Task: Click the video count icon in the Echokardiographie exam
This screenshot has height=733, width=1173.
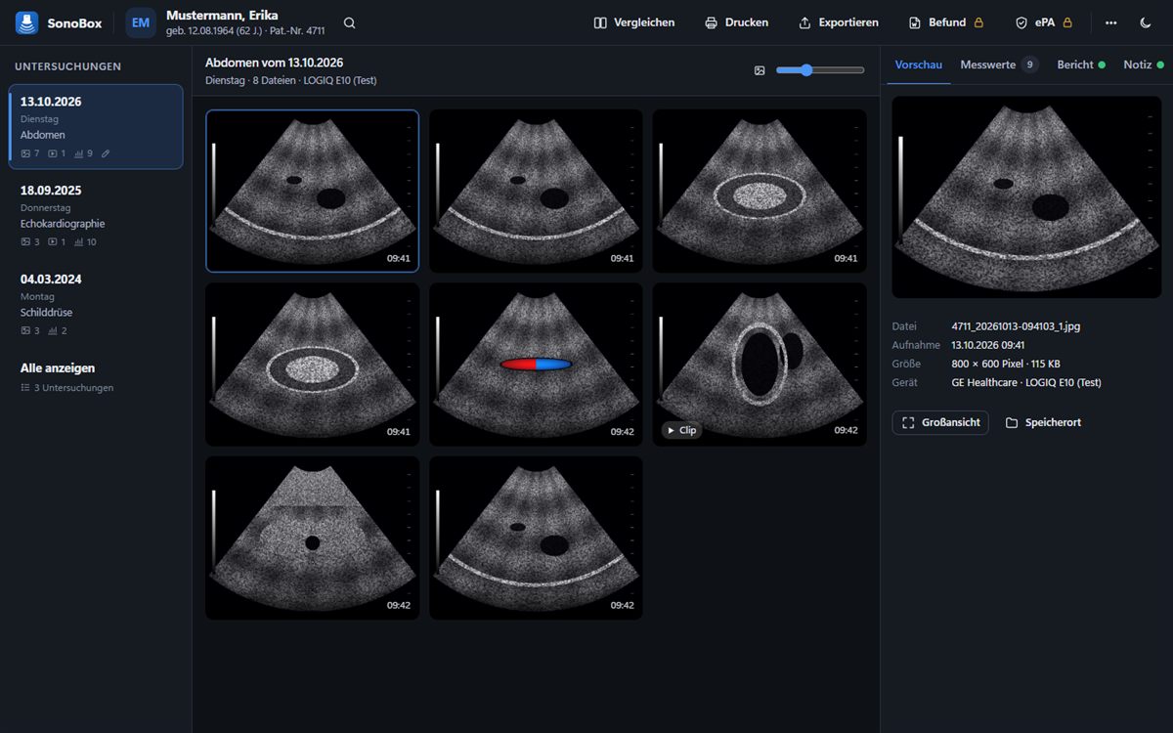Action: [x=54, y=241]
